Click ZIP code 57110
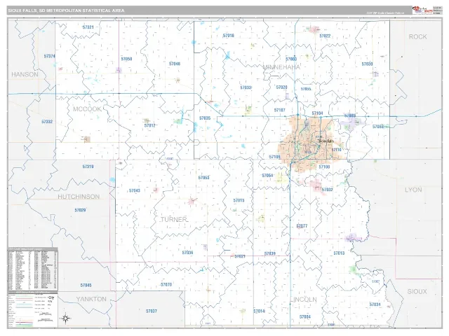Image resolution: width=449 pixels, height=336 pixels. [x=337, y=150]
